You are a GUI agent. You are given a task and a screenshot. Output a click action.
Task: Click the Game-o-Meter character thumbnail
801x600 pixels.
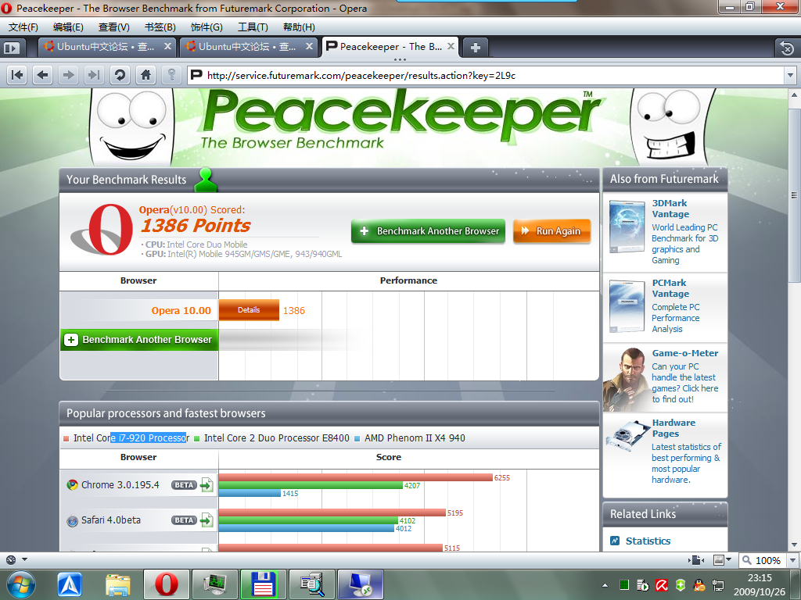coord(627,379)
